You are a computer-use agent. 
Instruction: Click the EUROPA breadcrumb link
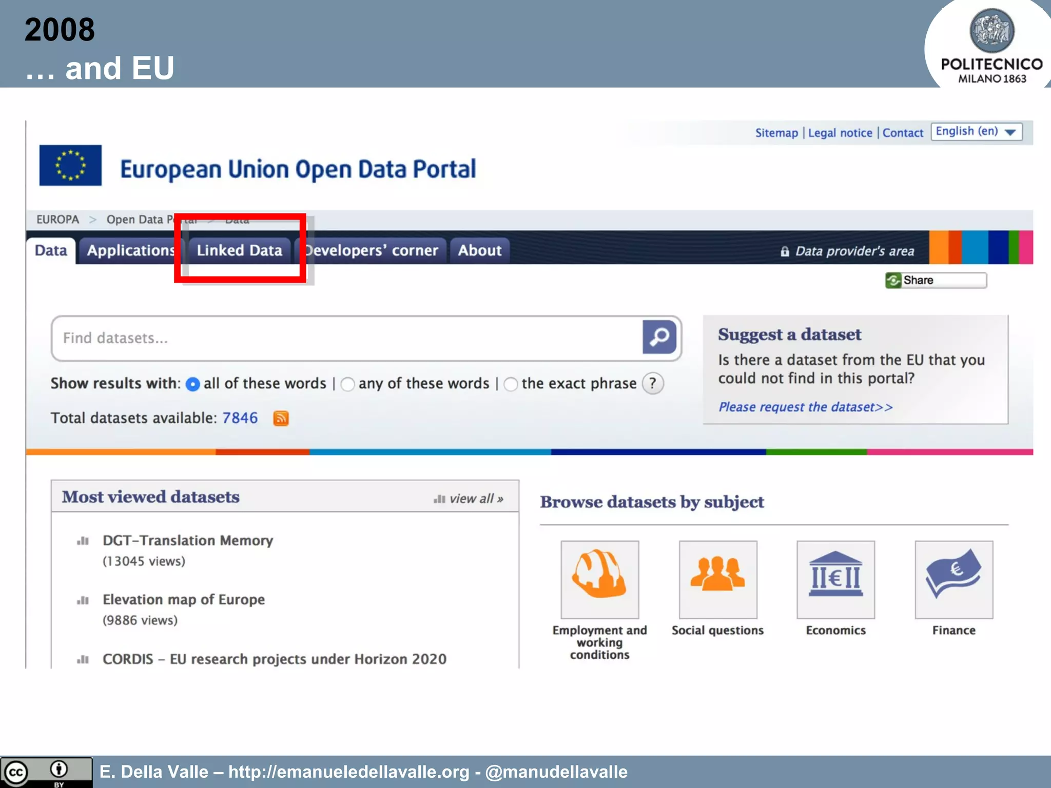click(x=57, y=220)
